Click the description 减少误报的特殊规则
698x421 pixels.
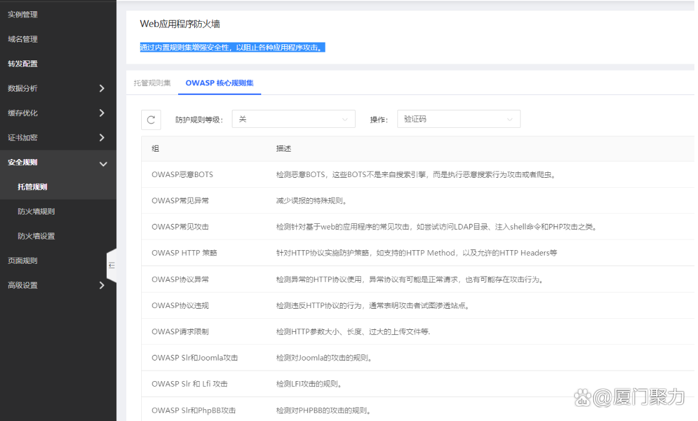pos(312,201)
